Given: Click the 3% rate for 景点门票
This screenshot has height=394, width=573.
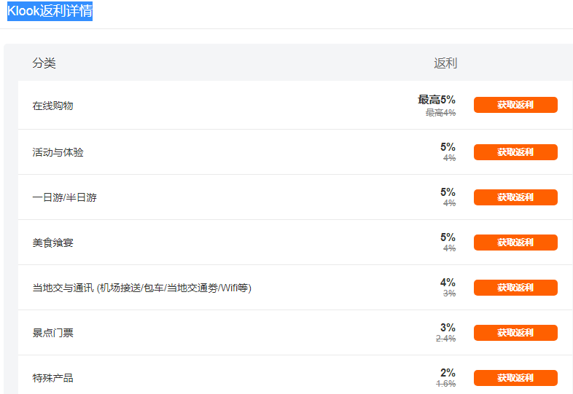Looking at the screenshot, I should [x=448, y=328].
